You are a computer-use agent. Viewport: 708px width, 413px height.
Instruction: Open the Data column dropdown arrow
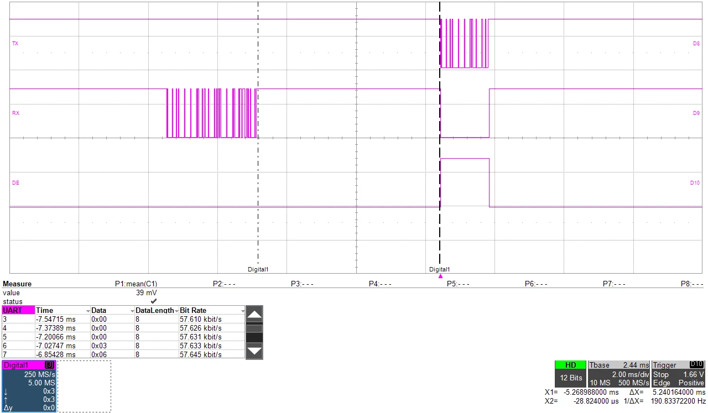(x=132, y=311)
